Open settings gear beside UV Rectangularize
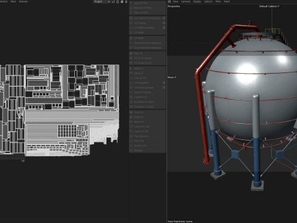Image resolution: width=297 pixels, height=223 pixels. tap(164, 87)
